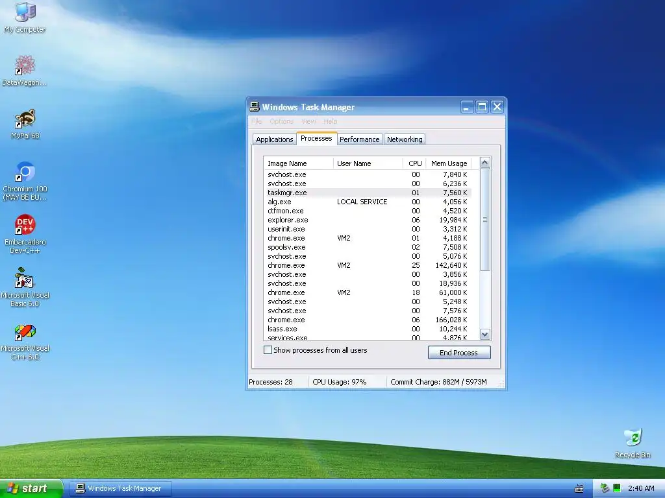Click the Task Manager title bar icon
The image size is (665, 498).
[255, 107]
